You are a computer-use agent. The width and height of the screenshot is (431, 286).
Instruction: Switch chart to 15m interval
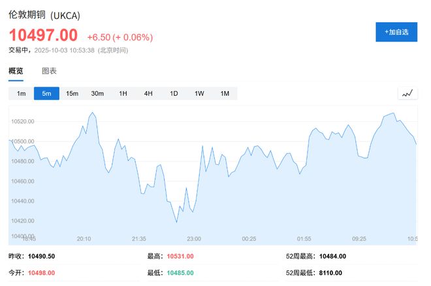[x=72, y=94]
